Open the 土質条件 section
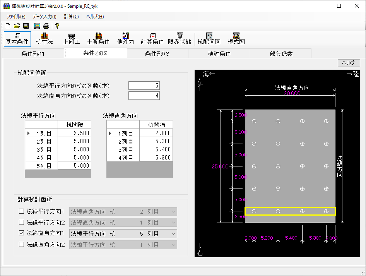The image size is (366, 276). click(98, 39)
